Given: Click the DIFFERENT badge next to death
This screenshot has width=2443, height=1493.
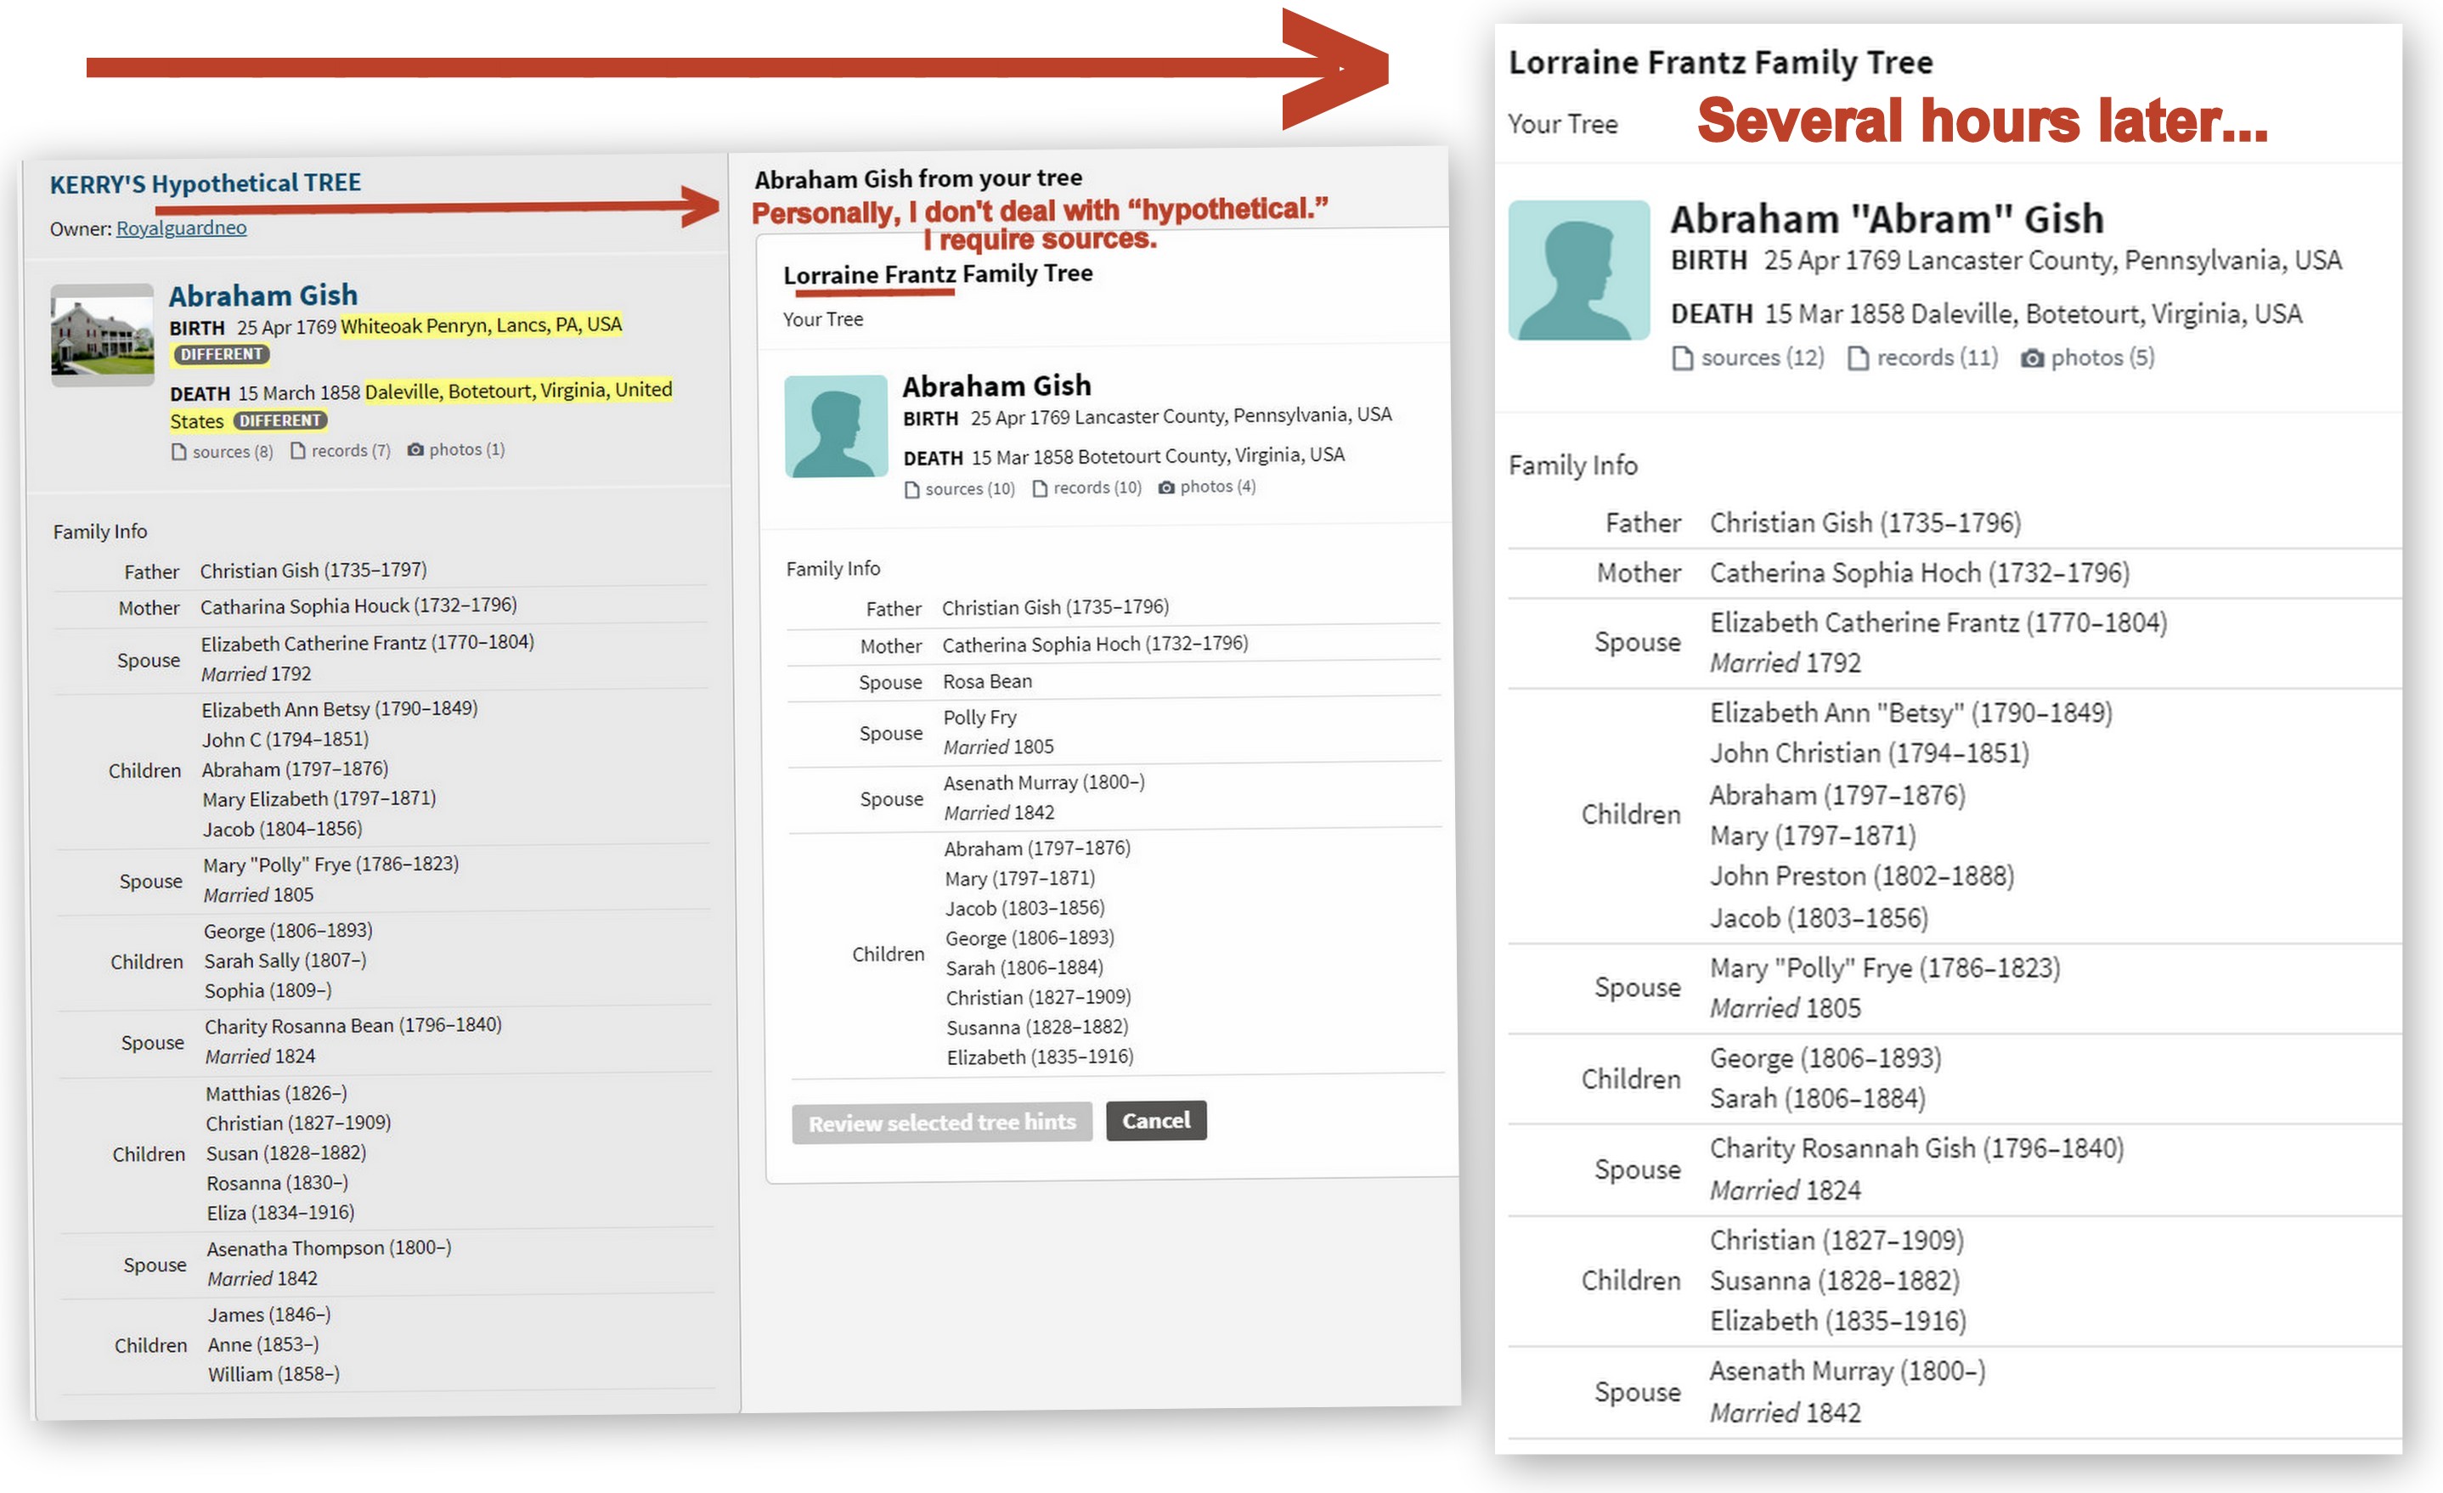Looking at the screenshot, I should coord(279,421).
